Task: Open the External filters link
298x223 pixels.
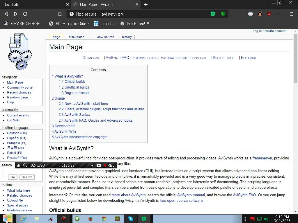Action: 174,58
